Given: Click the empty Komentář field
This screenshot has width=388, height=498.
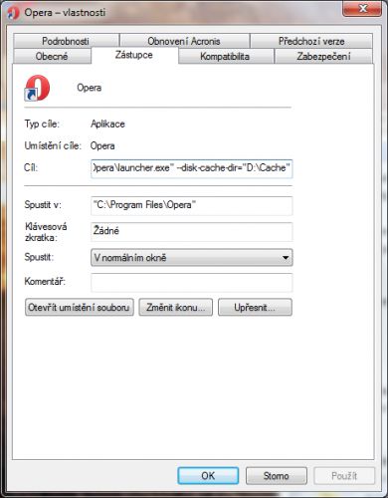Looking at the screenshot, I should [x=192, y=283].
